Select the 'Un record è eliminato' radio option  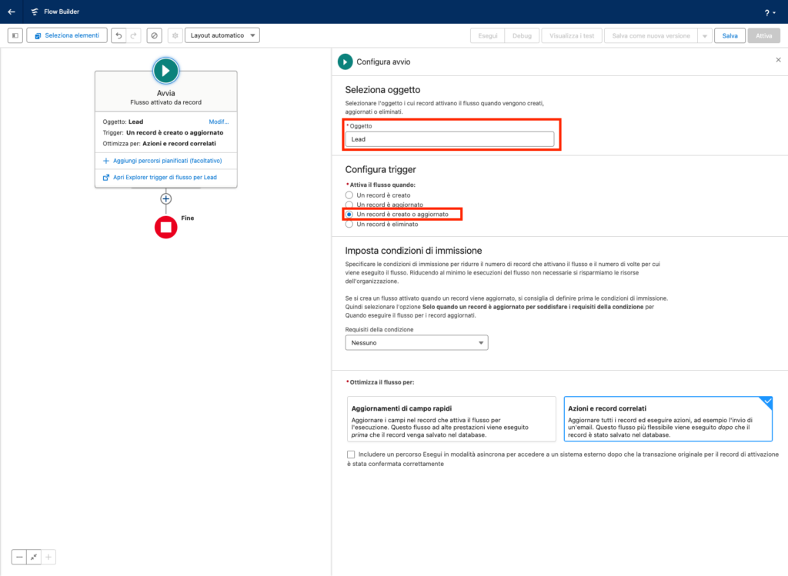coord(349,224)
